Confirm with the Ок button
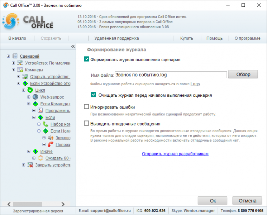The width and height of the screenshot is (267, 215). coord(213,201)
